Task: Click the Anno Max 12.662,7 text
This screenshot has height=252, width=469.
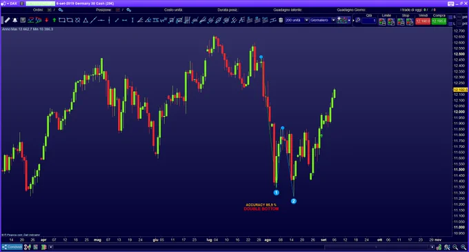Action: (17, 29)
